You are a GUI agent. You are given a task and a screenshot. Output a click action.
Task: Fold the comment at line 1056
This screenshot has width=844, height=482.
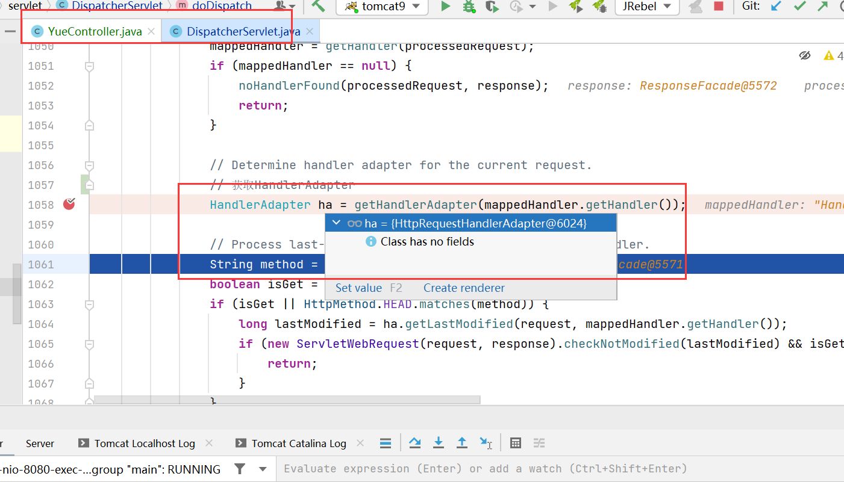(90, 165)
